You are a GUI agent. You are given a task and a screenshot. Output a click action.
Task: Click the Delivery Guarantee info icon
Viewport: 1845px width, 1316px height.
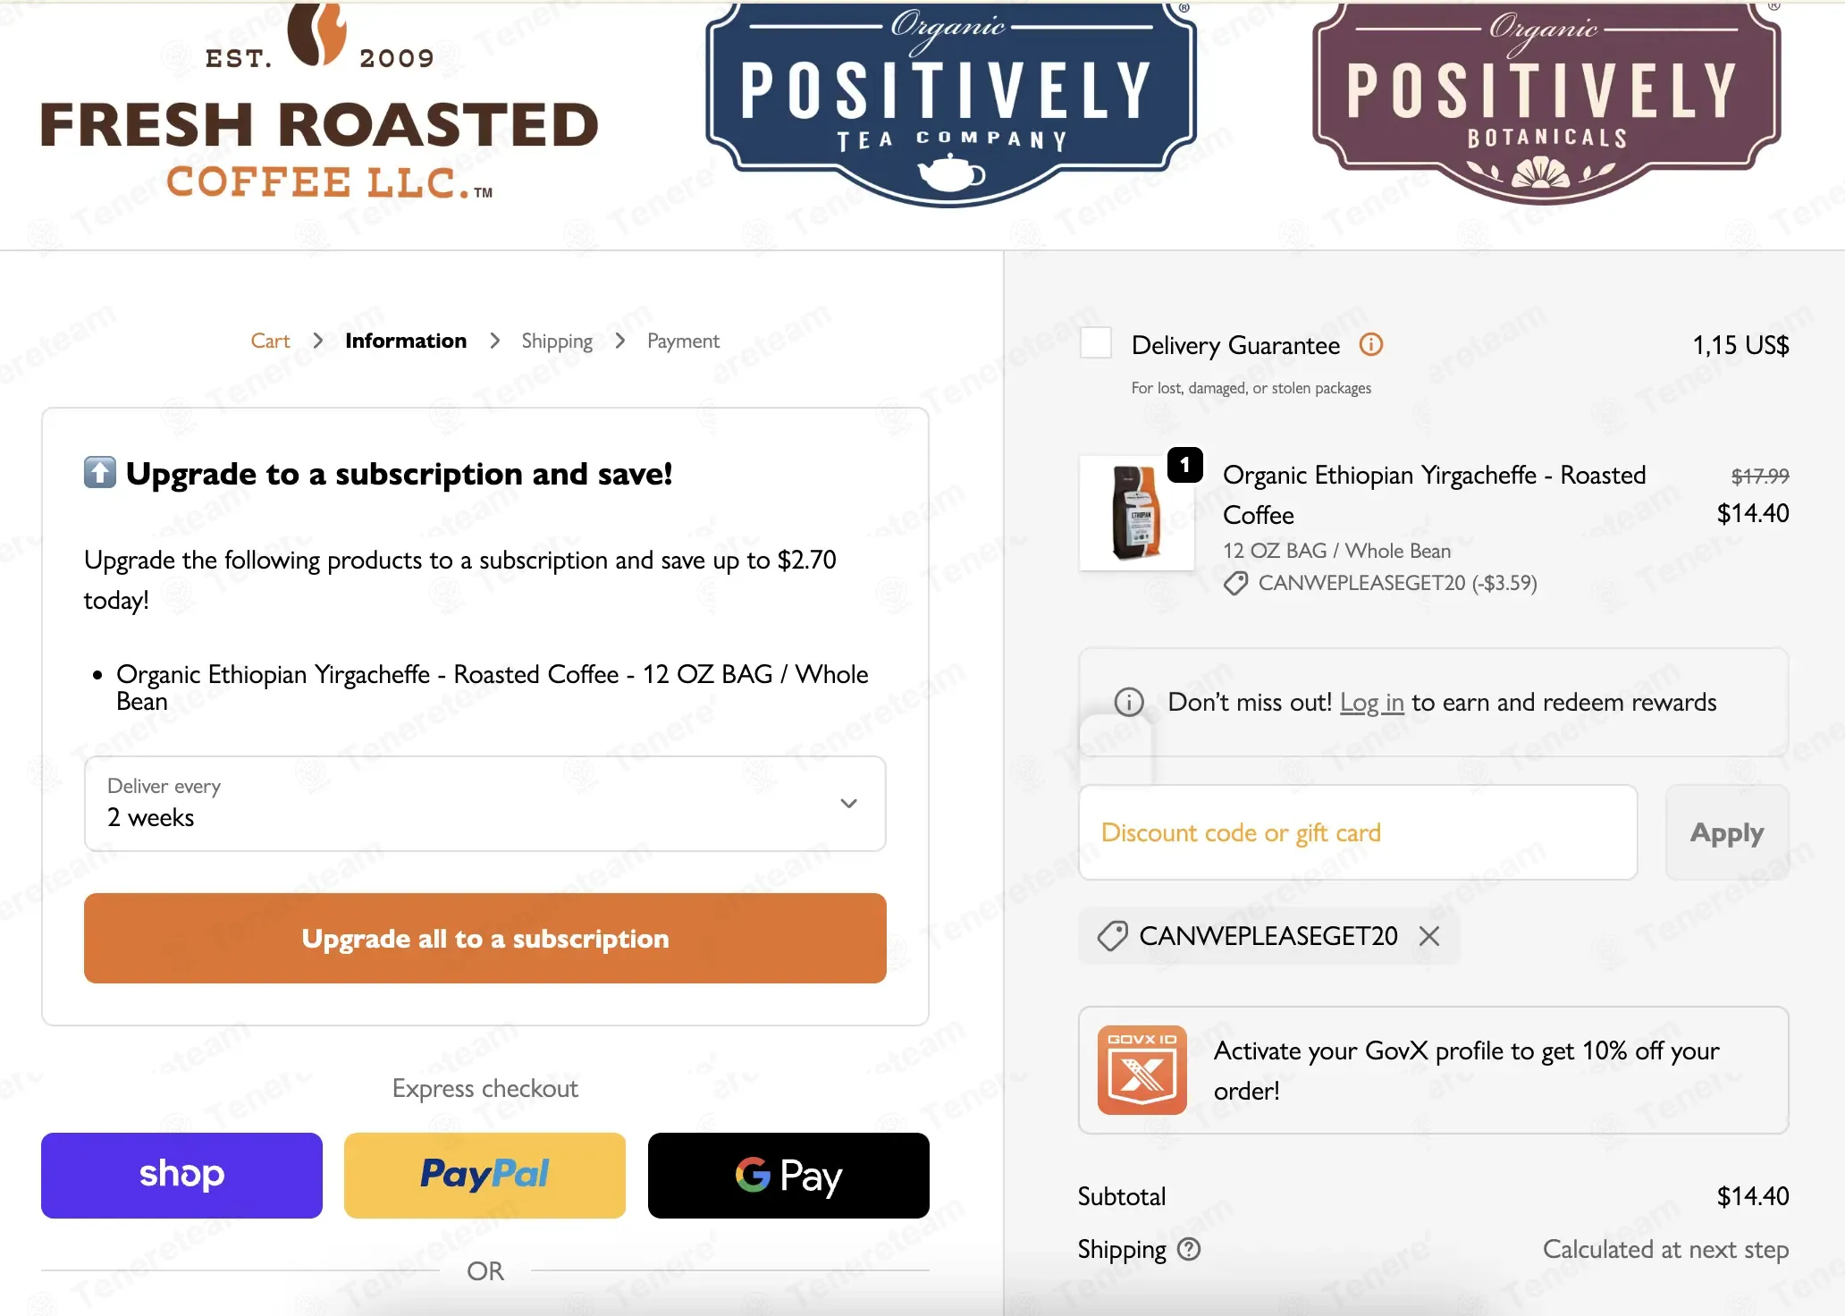pyautogui.click(x=1370, y=344)
